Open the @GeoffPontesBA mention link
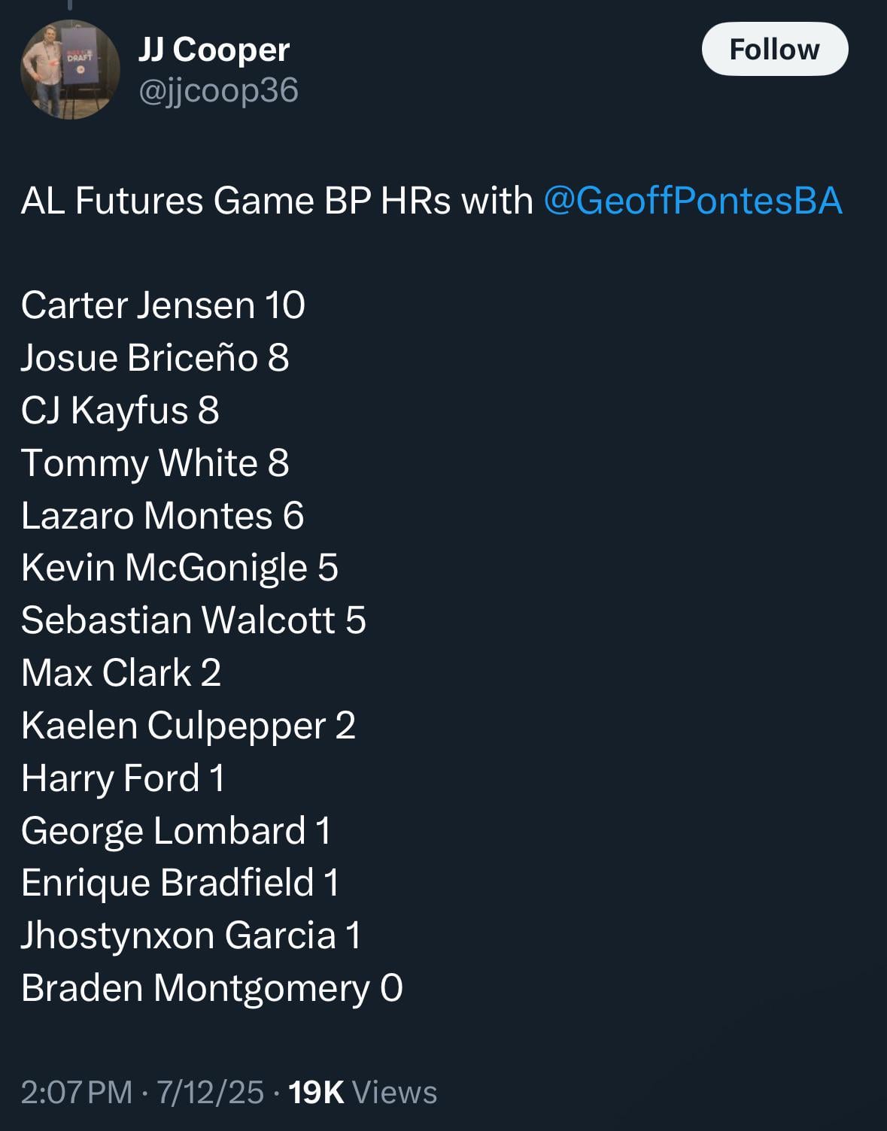887x1131 pixels. coord(692,201)
